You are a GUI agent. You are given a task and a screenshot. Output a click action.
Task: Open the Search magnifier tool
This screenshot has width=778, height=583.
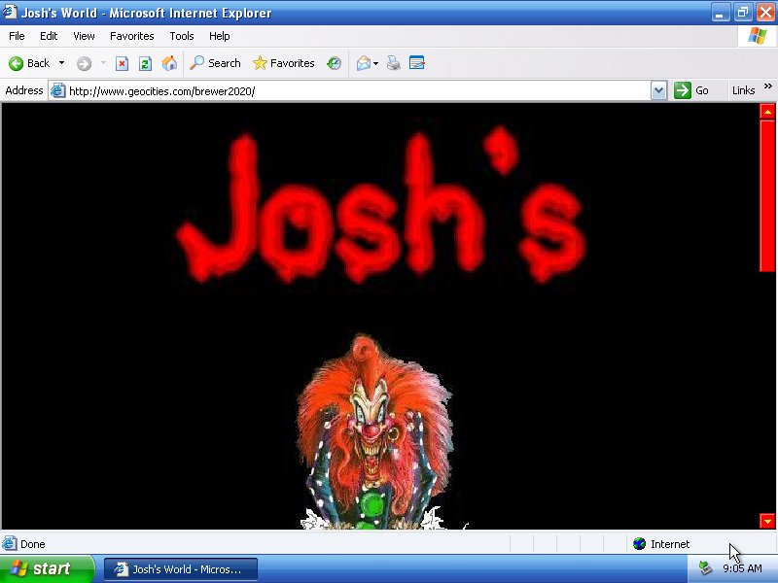(215, 63)
